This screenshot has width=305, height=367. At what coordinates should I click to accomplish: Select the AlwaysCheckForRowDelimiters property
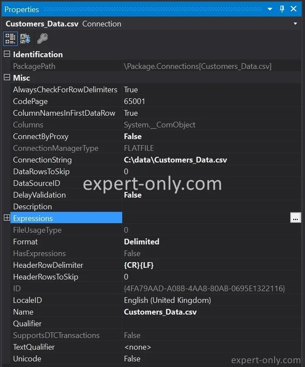pos(65,90)
